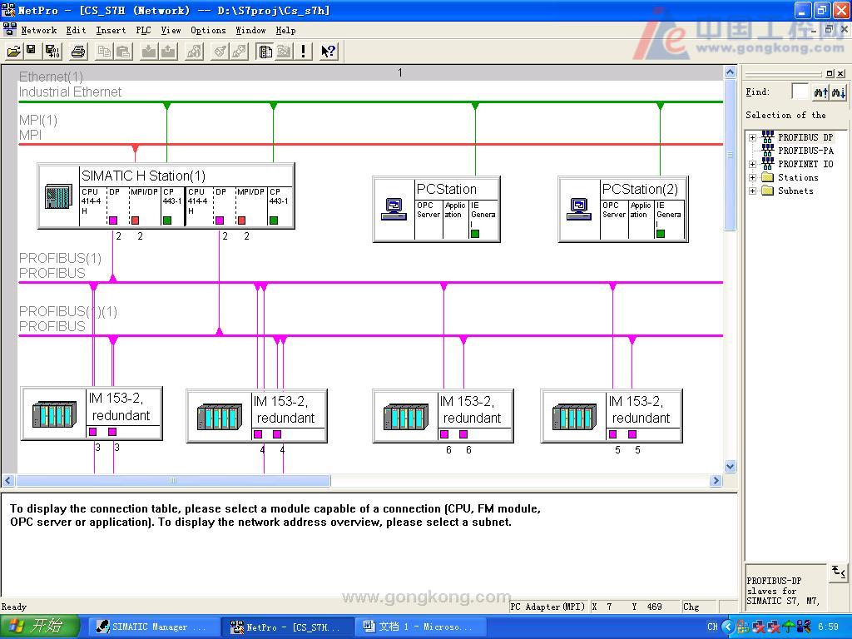This screenshot has height=639, width=852.
Task: Click the vertical scrollbar up arrow
Action: pyautogui.click(x=731, y=72)
